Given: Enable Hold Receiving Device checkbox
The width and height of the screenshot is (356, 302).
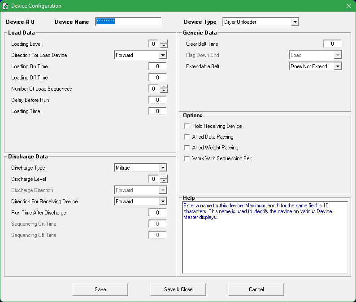Looking at the screenshot, I should (x=187, y=126).
